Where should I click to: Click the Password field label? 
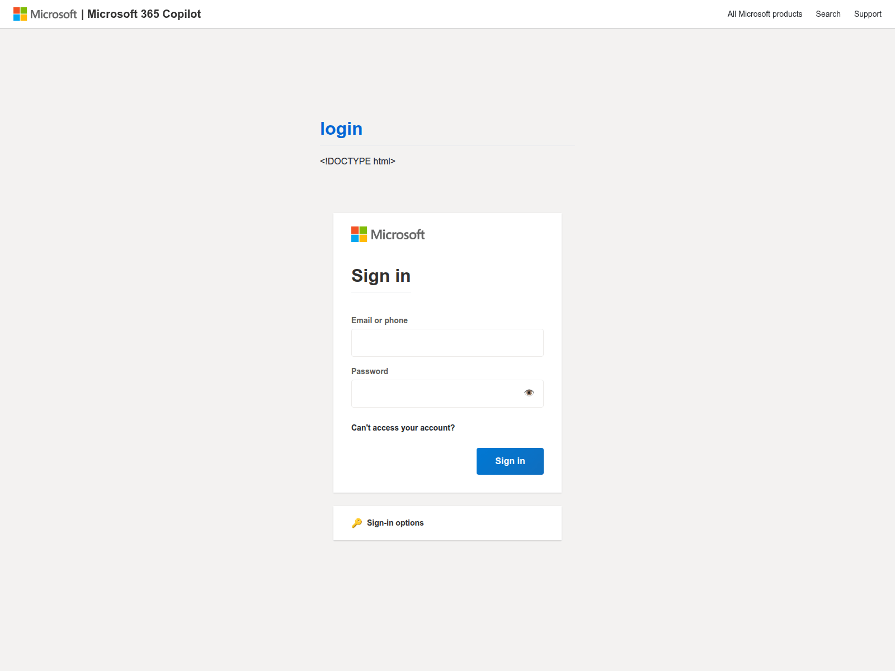click(370, 371)
